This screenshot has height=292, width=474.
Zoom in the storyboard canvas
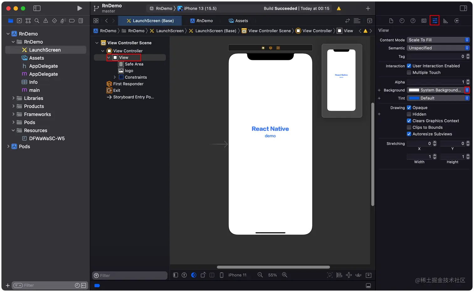coord(285,275)
